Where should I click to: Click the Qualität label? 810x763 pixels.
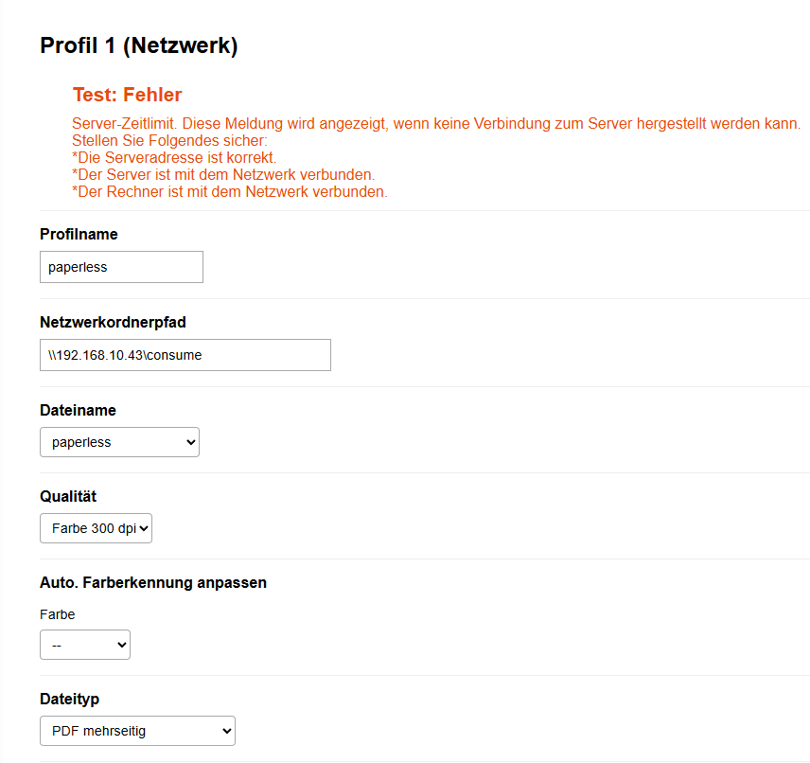68,496
